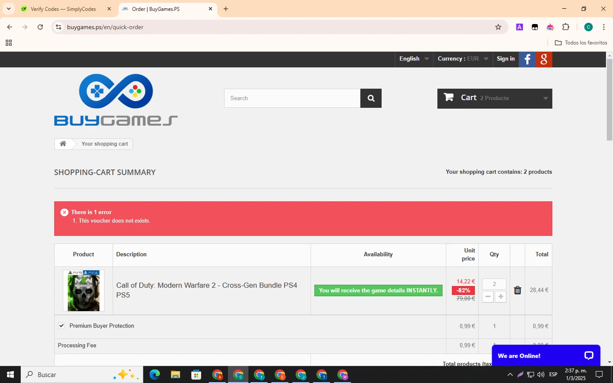613x383 pixels.
Task: Open volume control in system tray
Action: point(541,374)
